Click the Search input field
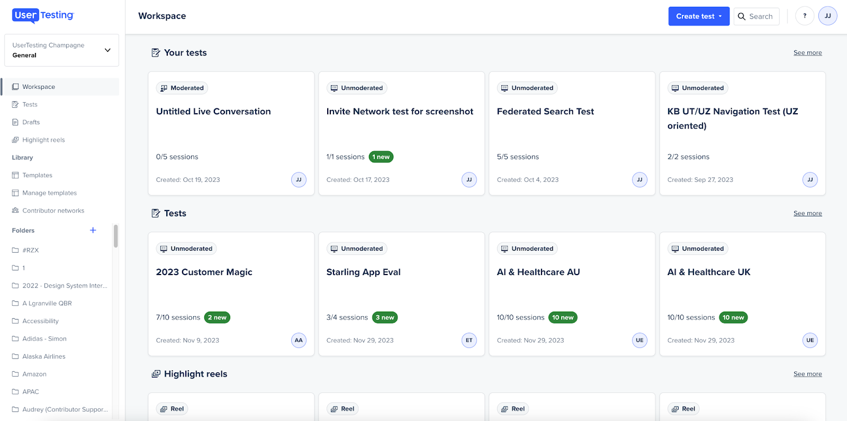 point(756,16)
